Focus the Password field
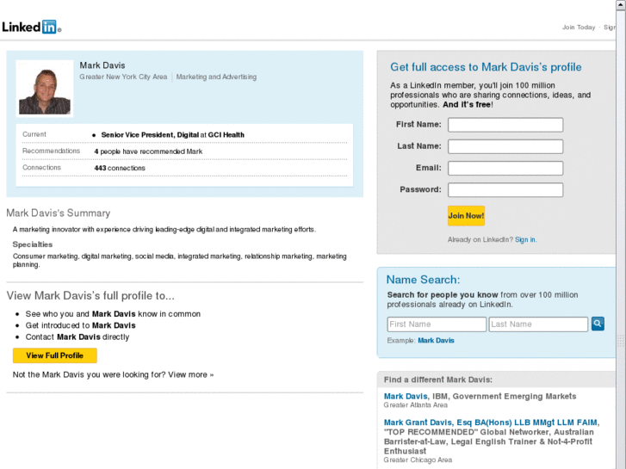Image resolution: width=626 pixels, height=469 pixels. coord(505,189)
